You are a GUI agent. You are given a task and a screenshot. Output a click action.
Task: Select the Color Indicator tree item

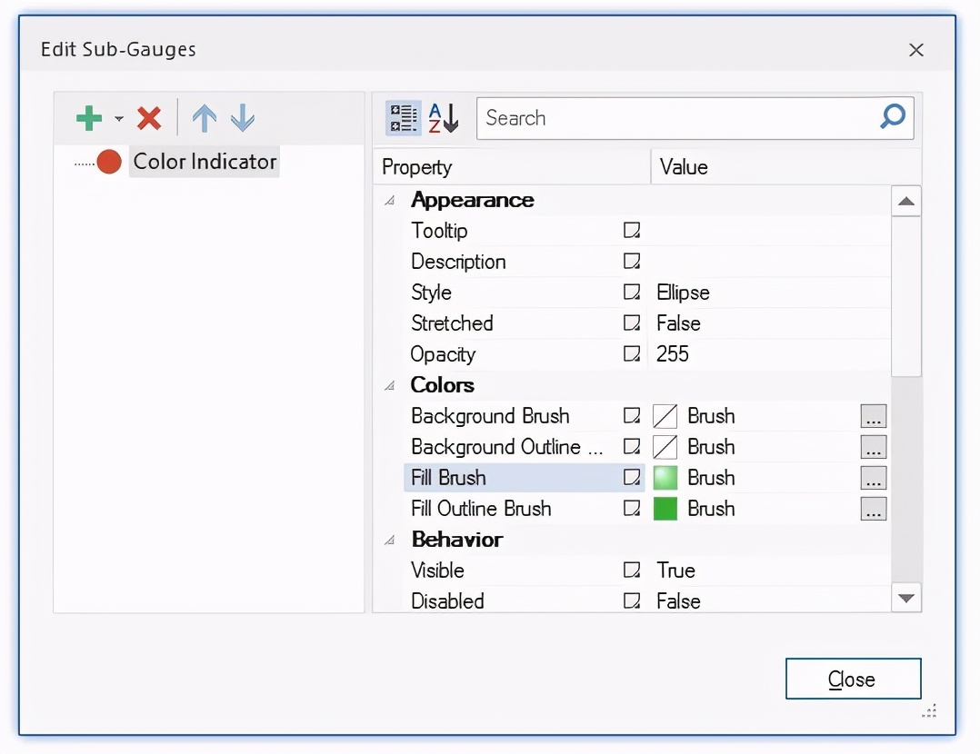[204, 162]
